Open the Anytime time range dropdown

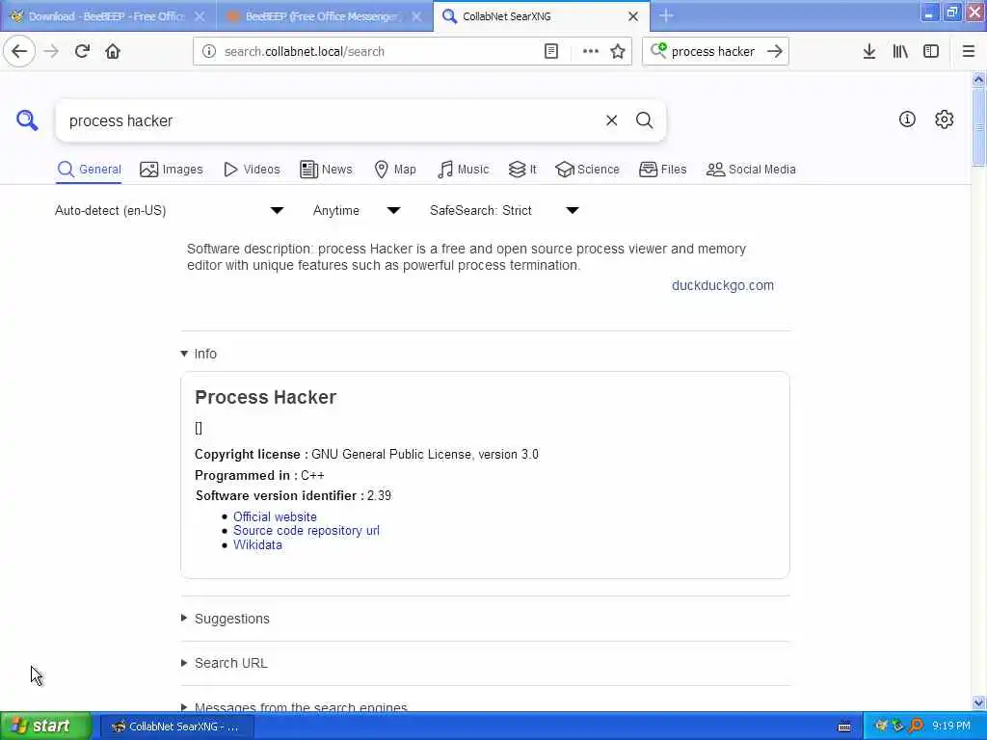coord(357,210)
